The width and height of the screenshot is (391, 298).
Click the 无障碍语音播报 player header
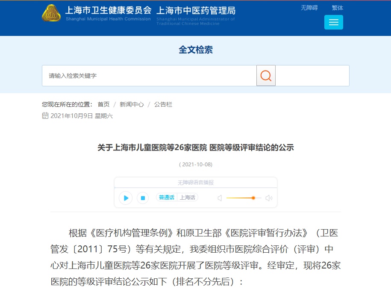click(196, 183)
